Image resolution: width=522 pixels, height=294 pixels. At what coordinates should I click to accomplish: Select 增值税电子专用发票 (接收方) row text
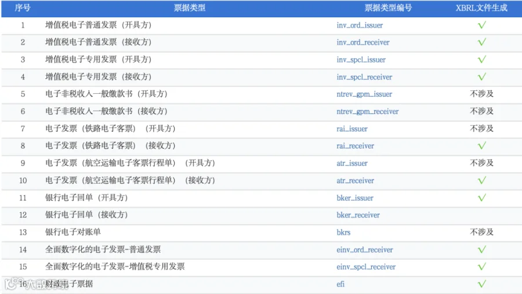click(98, 77)
